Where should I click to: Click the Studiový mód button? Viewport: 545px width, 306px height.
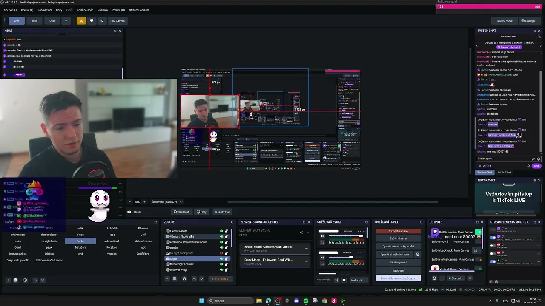[398, 263]
